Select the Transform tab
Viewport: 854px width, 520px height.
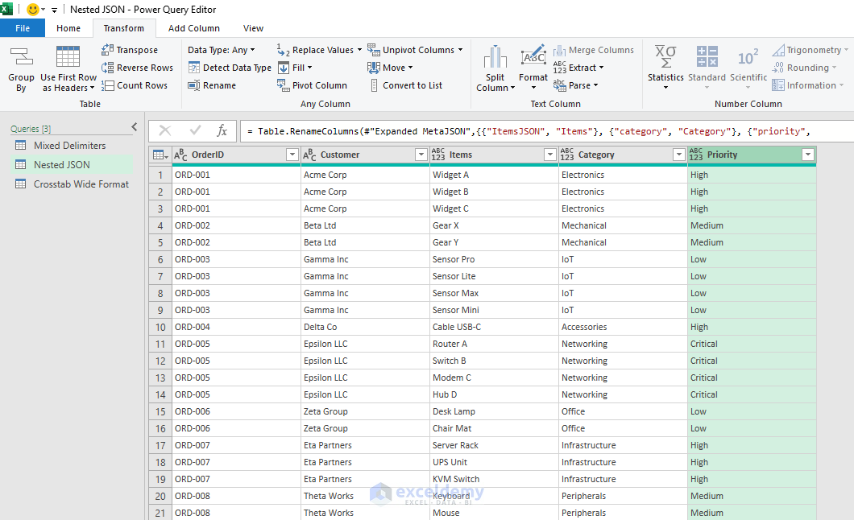[123, 28]
